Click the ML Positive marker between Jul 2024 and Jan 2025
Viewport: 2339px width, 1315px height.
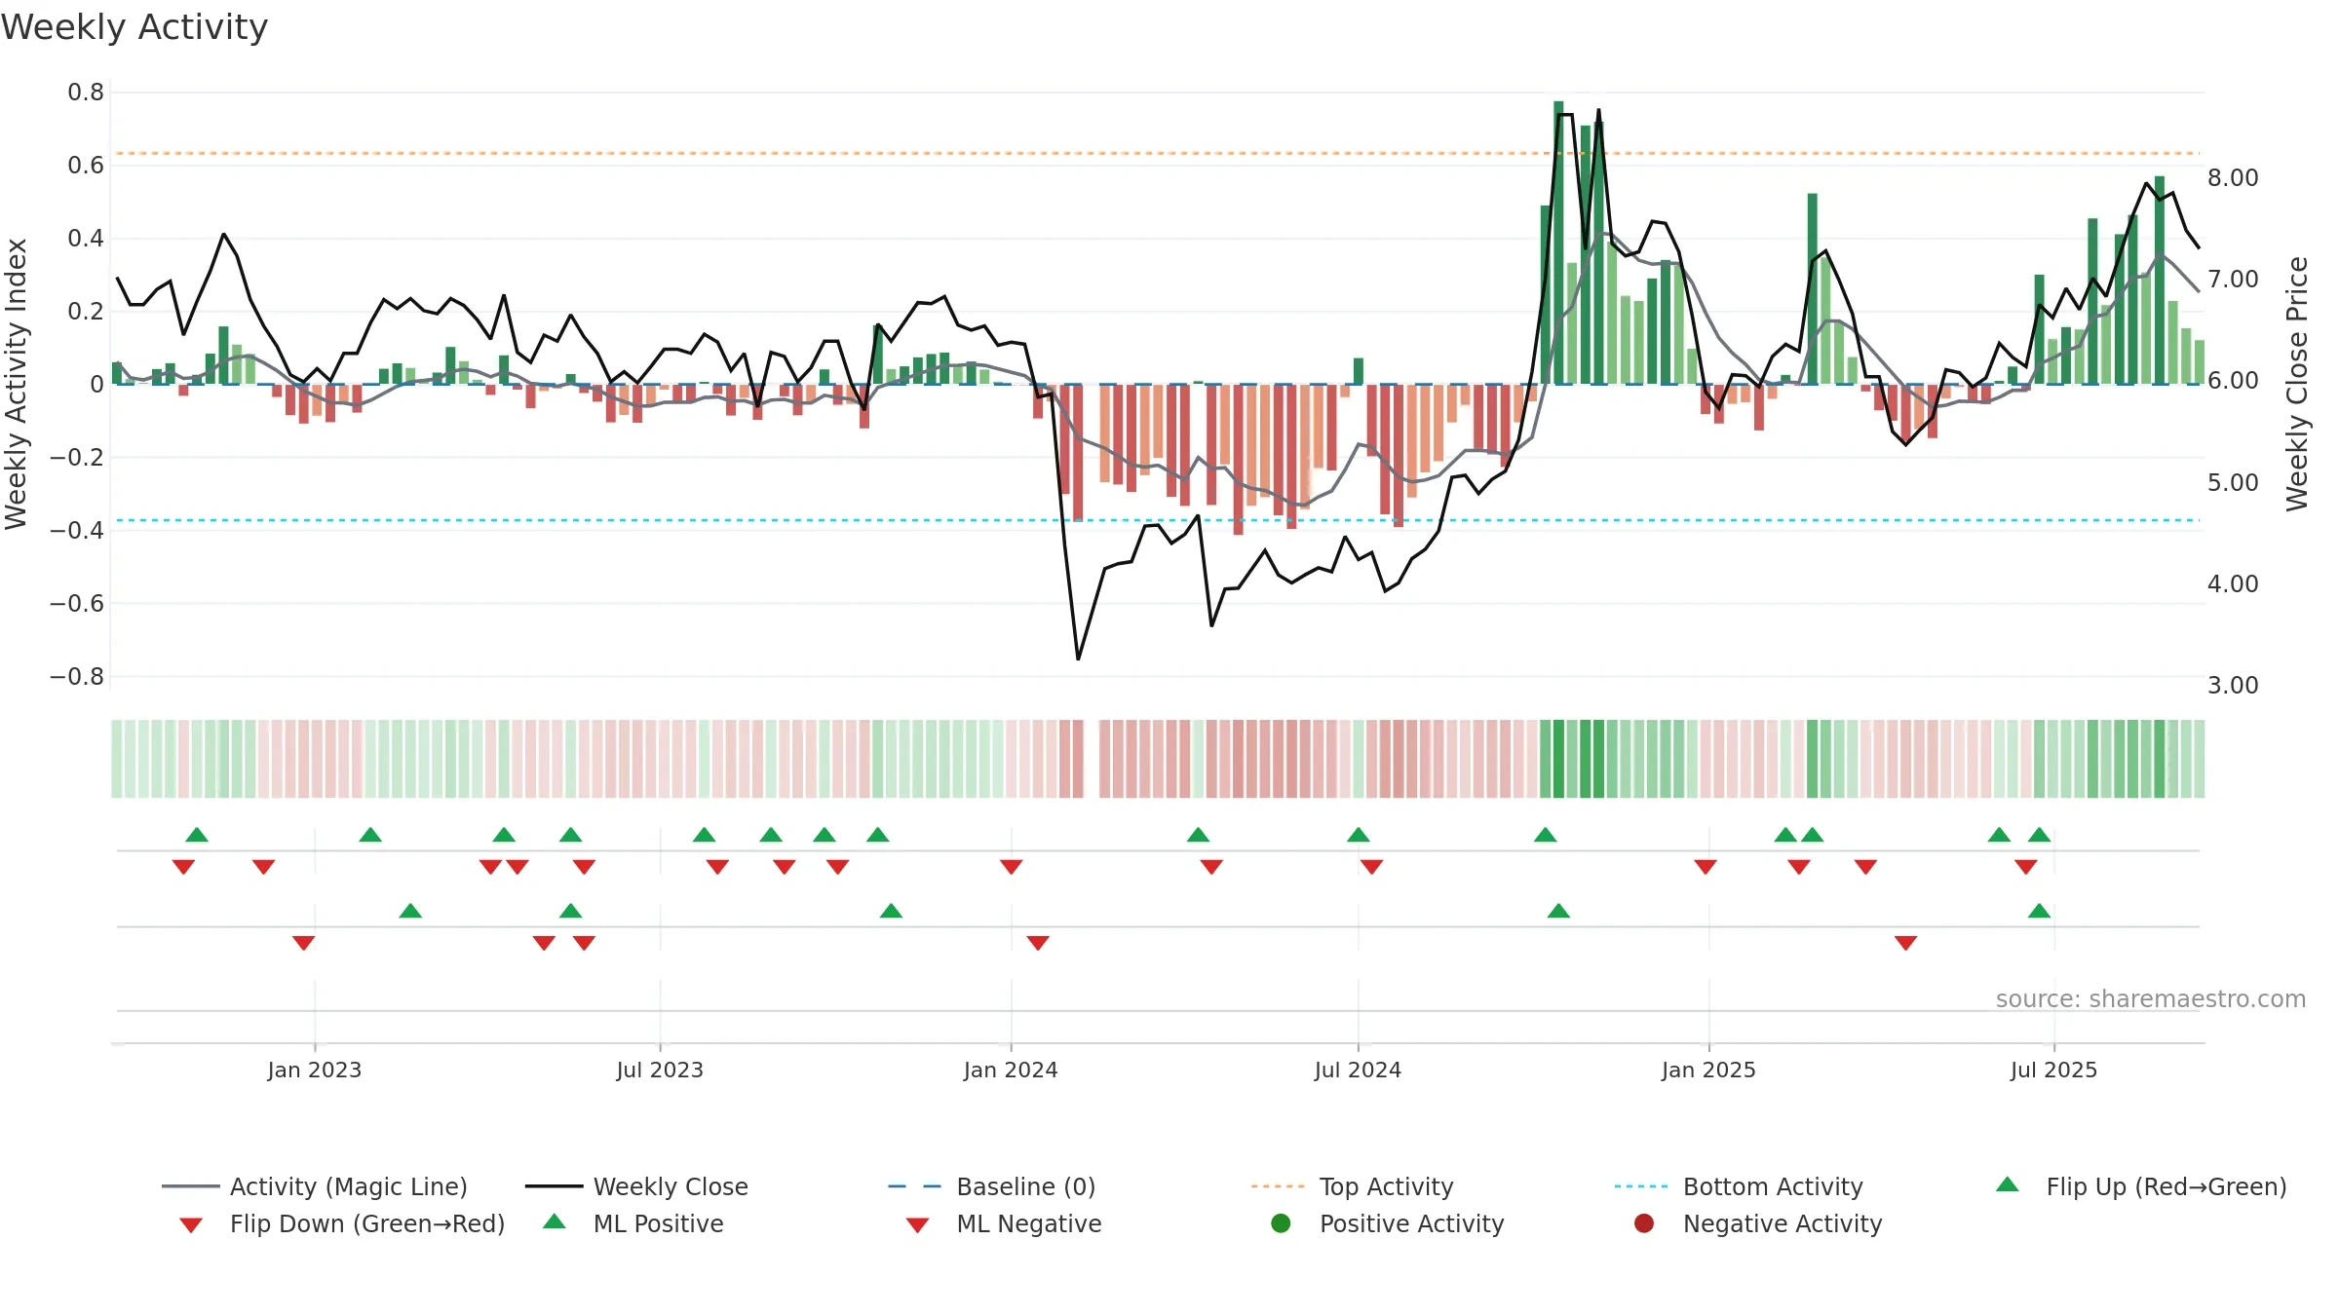point(1558,911)
